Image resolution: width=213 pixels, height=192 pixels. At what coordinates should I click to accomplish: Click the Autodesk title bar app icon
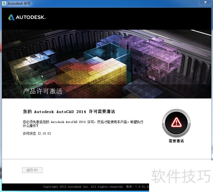click(4, 4)
